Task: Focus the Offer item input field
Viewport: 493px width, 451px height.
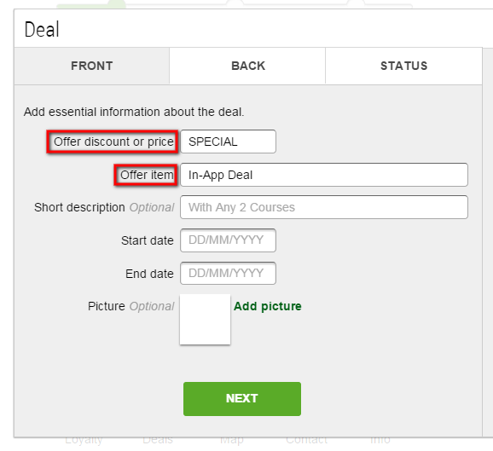Action: pos(324,175)
